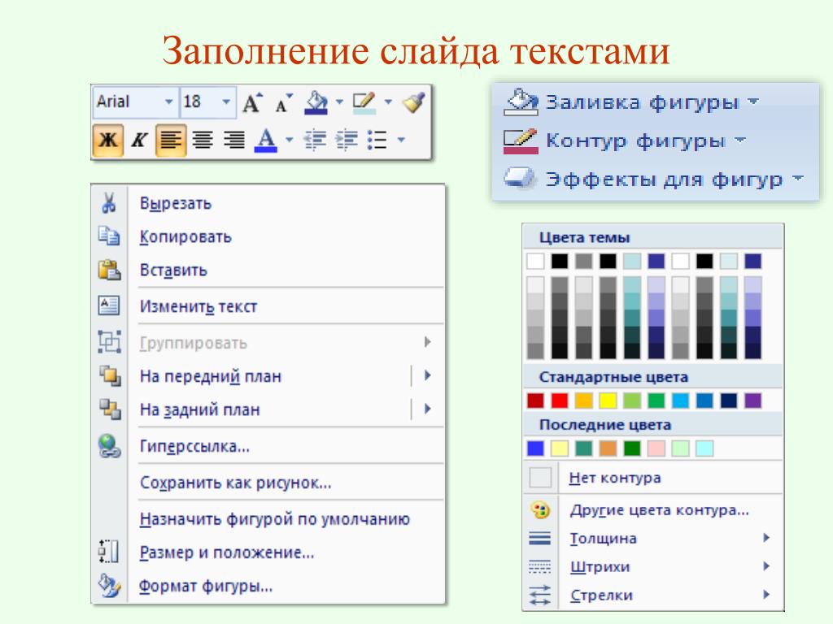Open Контур фигуры ribbon button
The height and width of the screenshot is (624, 833).
[626, 141]
